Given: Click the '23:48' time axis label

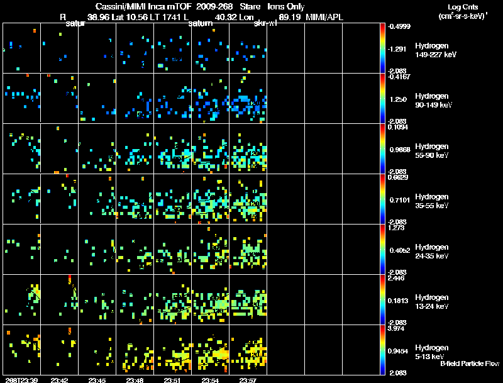Looking at the screenshot, I should [x=135, y=380].
